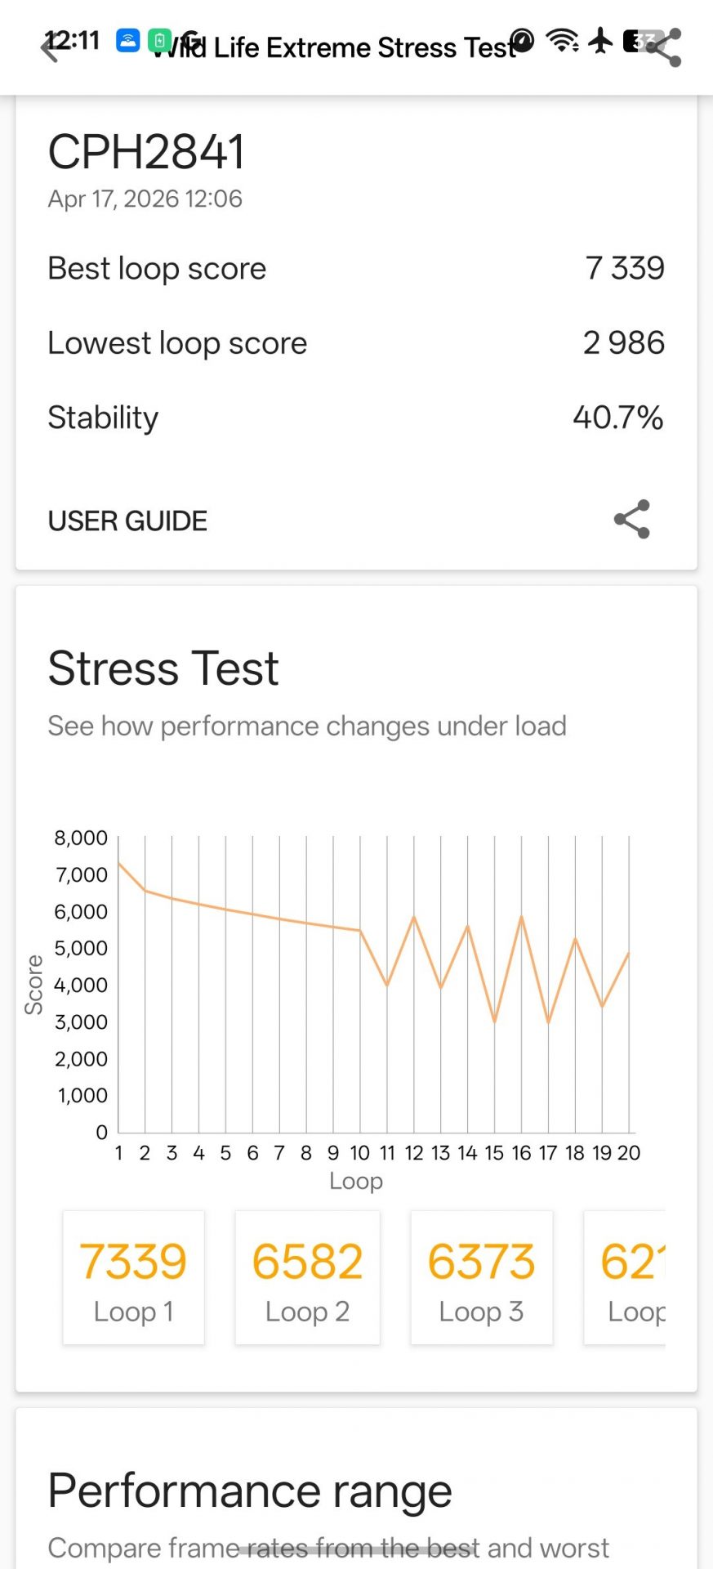Go back using the header back arrow
Screen dimensions: 713x1569
point(51,49)
